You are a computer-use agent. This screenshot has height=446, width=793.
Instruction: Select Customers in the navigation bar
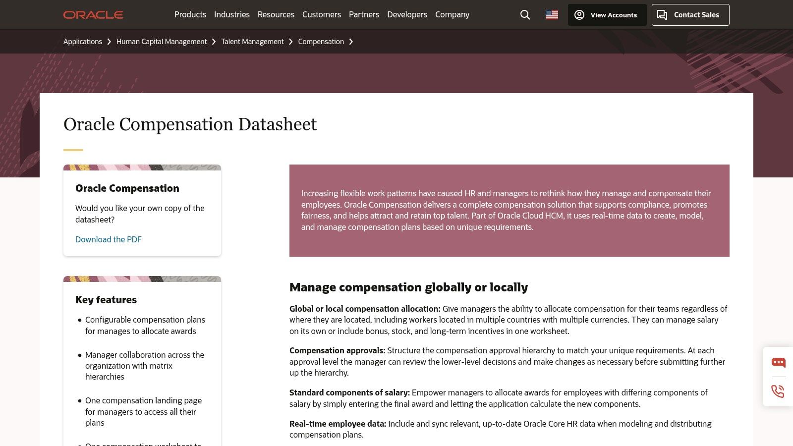click(x=321, y=15)
